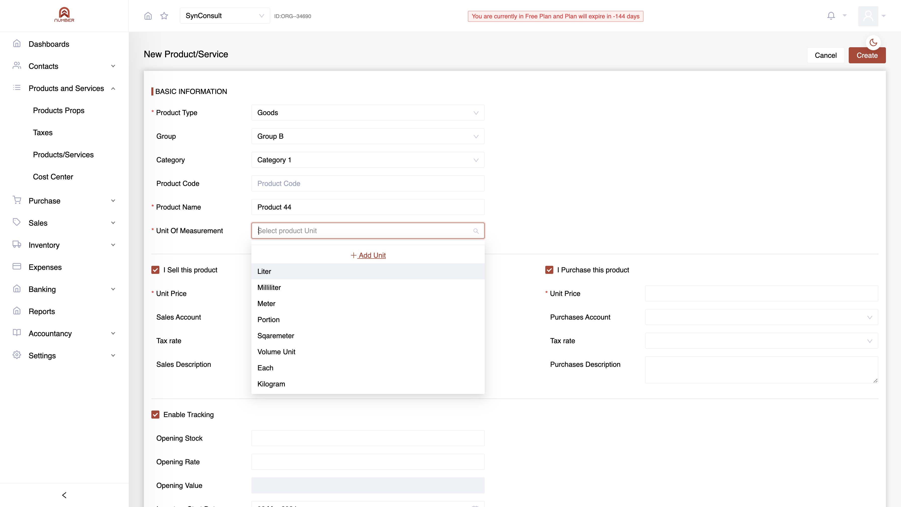Image resolution: width=901 pixels, height=507 pixels.
Task: Click the purchase Unit Price field
Action: (x=761, y=294)
